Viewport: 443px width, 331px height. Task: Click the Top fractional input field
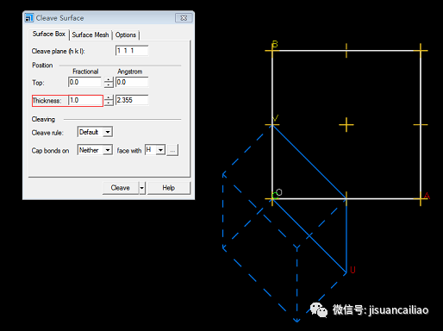[84, 82]
